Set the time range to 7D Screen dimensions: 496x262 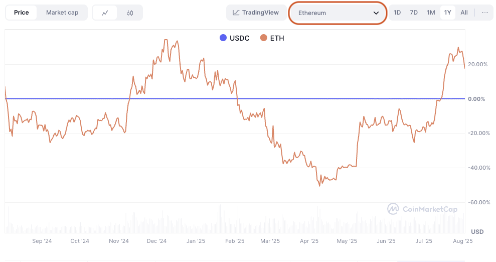414,13
